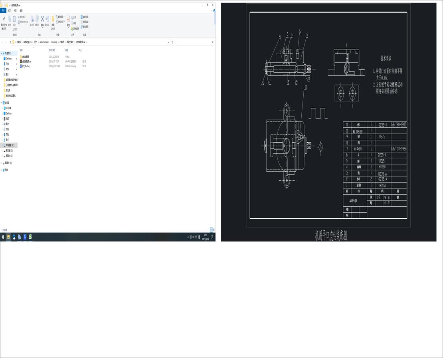Expand the Local Disk (C:) tree node
The image size is (443, 358).
[2, 145]
